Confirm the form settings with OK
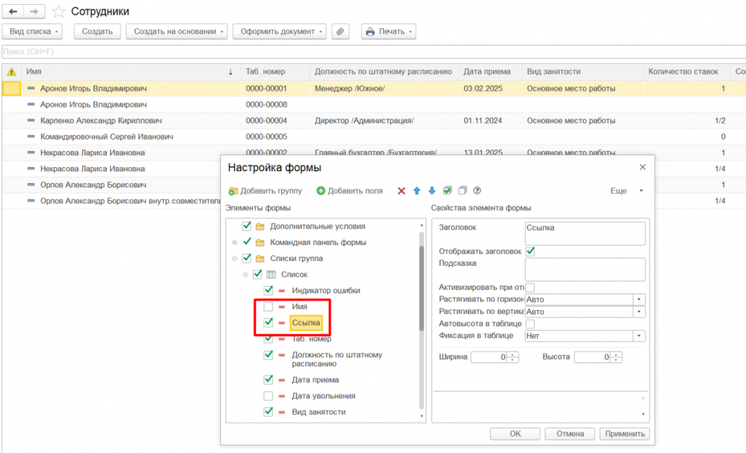The width and height of the screenshot is (746, 453). 515,434
